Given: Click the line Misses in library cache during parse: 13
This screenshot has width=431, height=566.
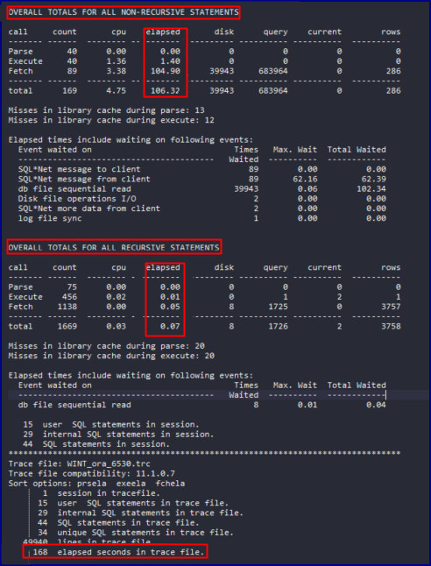Looking at the screenshot, I should [107, 110].
